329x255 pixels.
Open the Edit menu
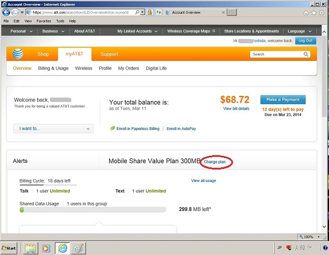[x=16, y=21]
